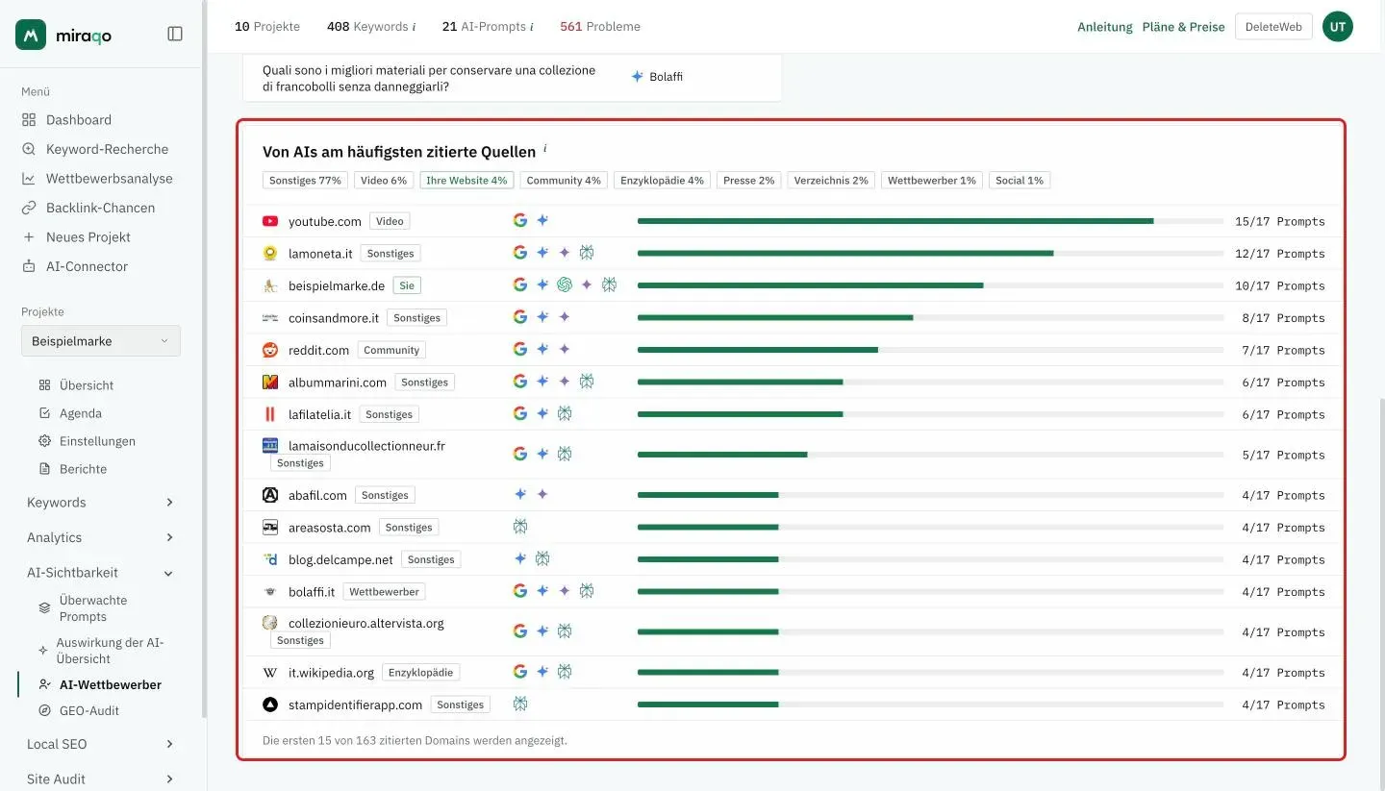Click the youtube.com progress bar
This screenshot has height=791, width=1385.
tap(930, 221)
